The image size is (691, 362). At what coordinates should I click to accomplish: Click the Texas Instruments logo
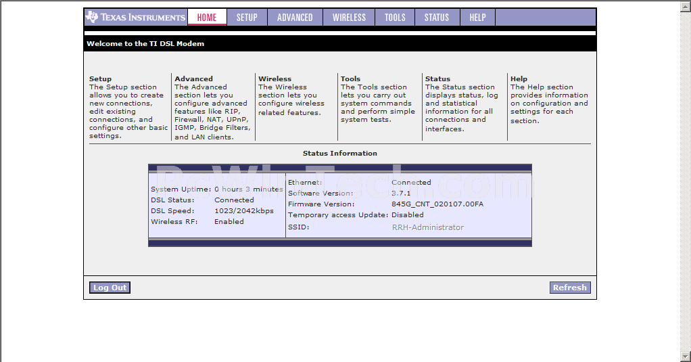136,17
